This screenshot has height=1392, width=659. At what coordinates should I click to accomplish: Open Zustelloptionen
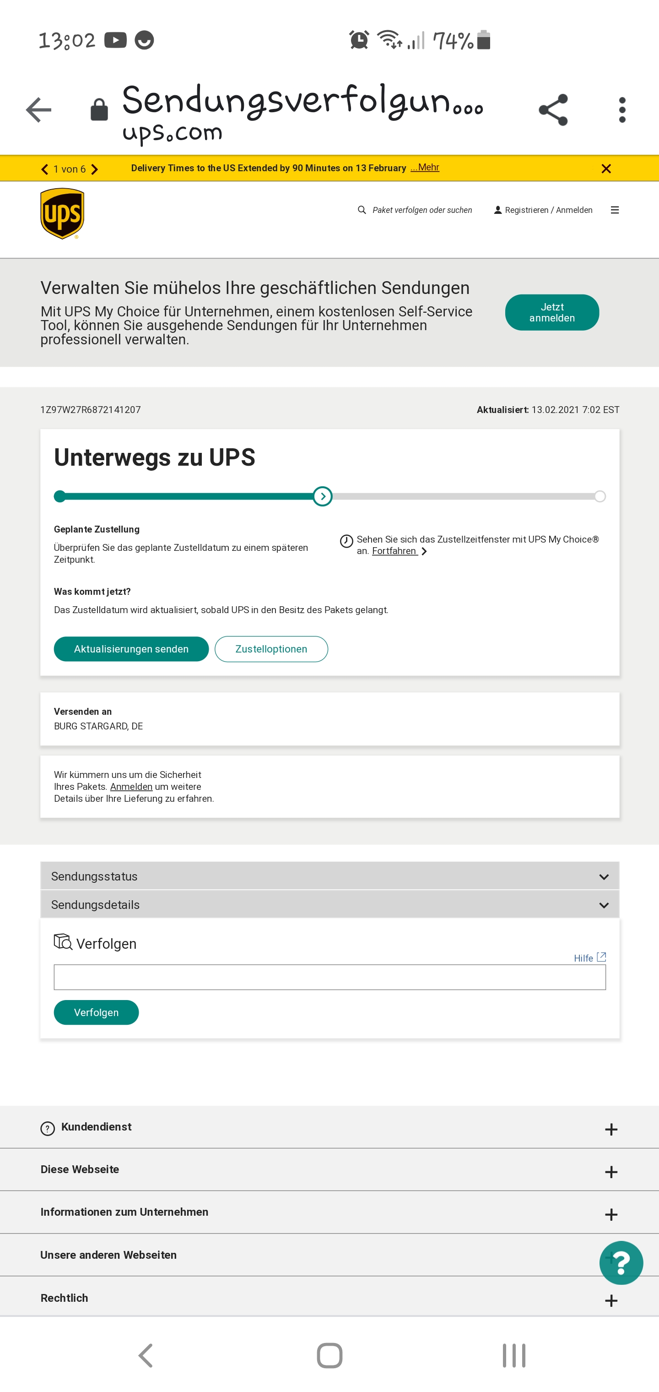click(x=271, y=648)
